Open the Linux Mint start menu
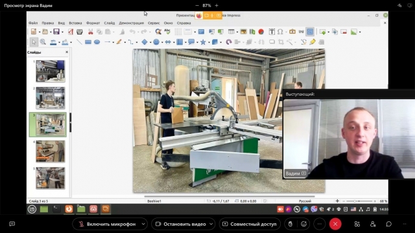 (x=32, y=209)
